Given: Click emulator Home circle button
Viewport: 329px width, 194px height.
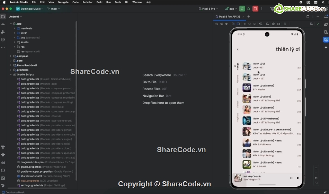Looking at the screenshot, I should (249, 24).
